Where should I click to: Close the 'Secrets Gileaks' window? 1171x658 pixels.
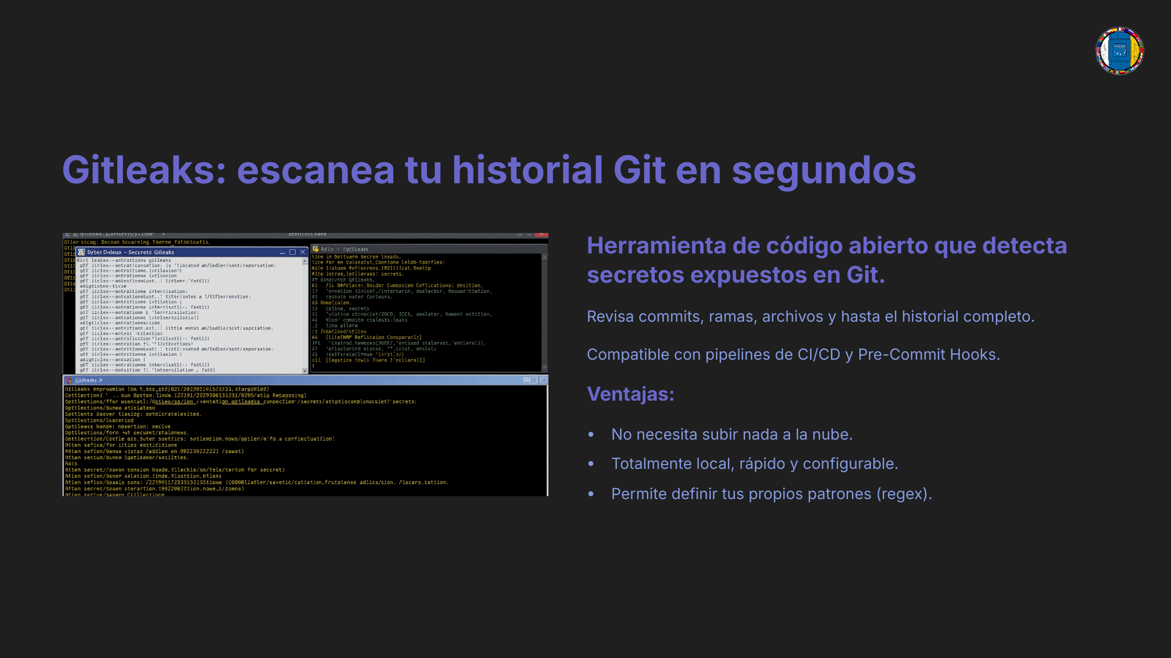pos(303,252)
